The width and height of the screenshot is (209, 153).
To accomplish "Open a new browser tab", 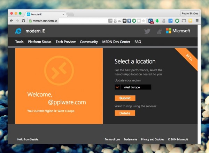I will point(70,14).
